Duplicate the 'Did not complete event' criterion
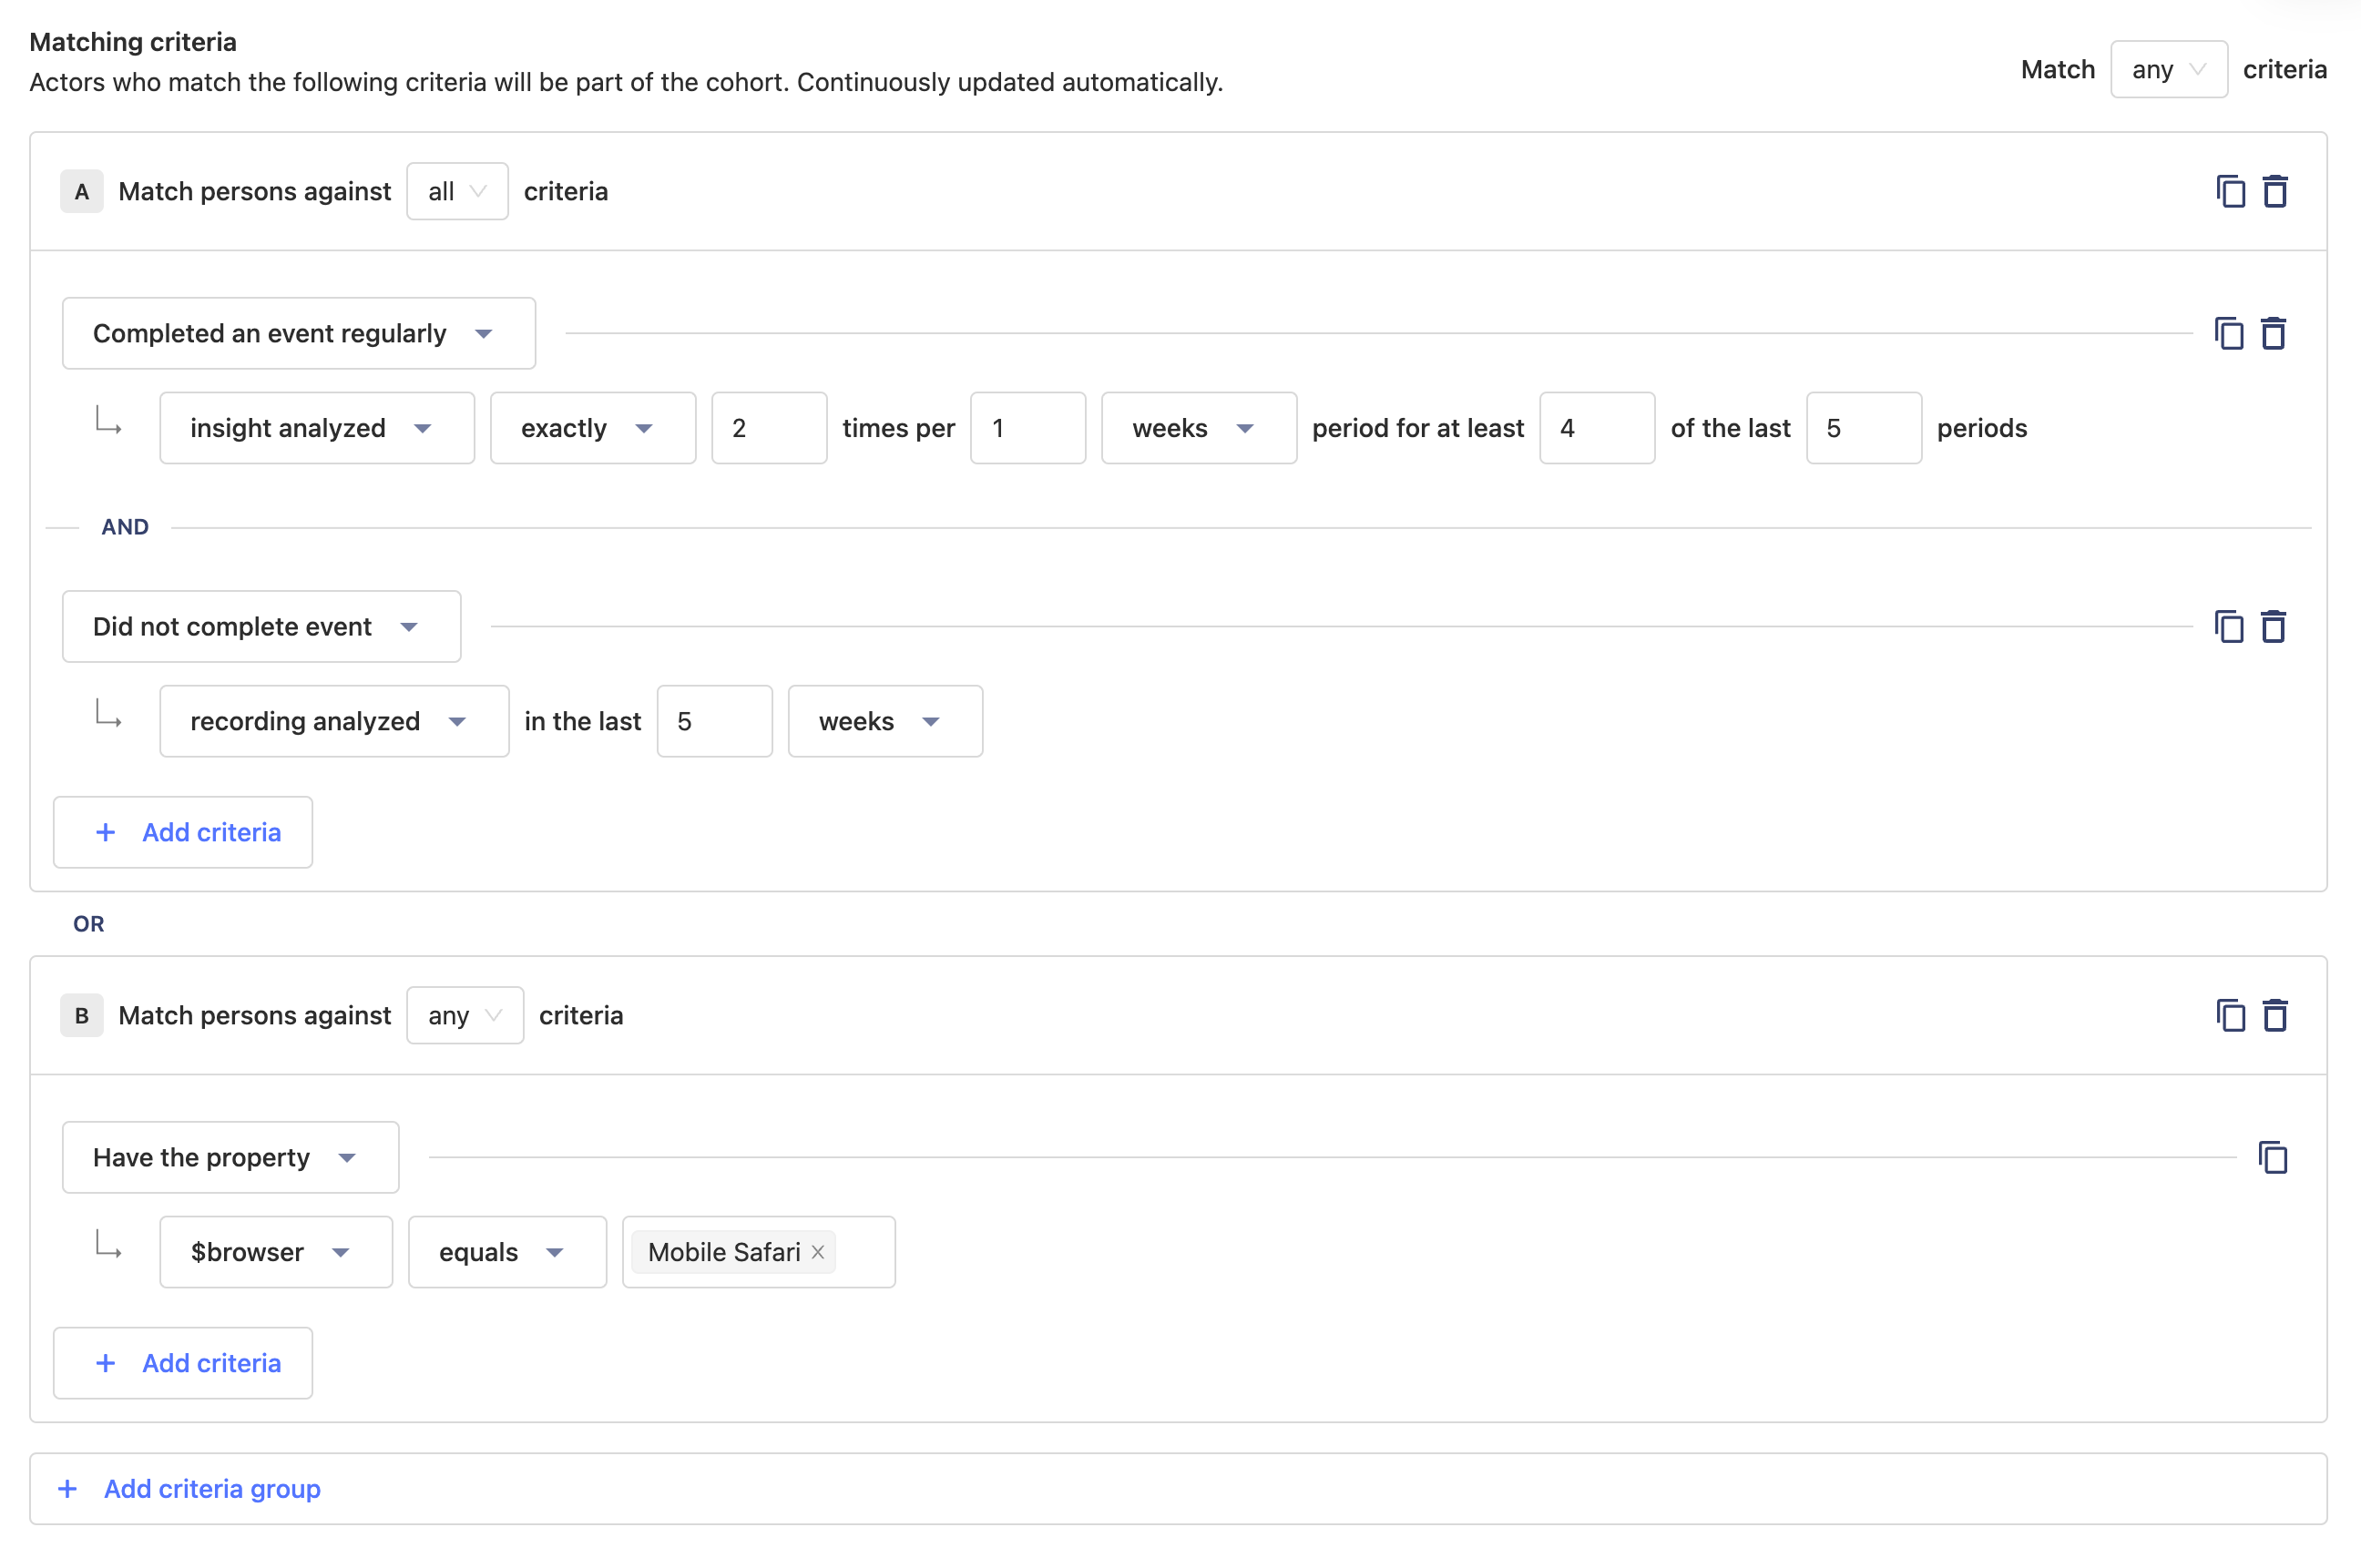 tap(2228, 626)
